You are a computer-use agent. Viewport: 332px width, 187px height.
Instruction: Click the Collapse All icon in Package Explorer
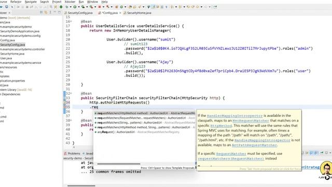coord(41,12)
